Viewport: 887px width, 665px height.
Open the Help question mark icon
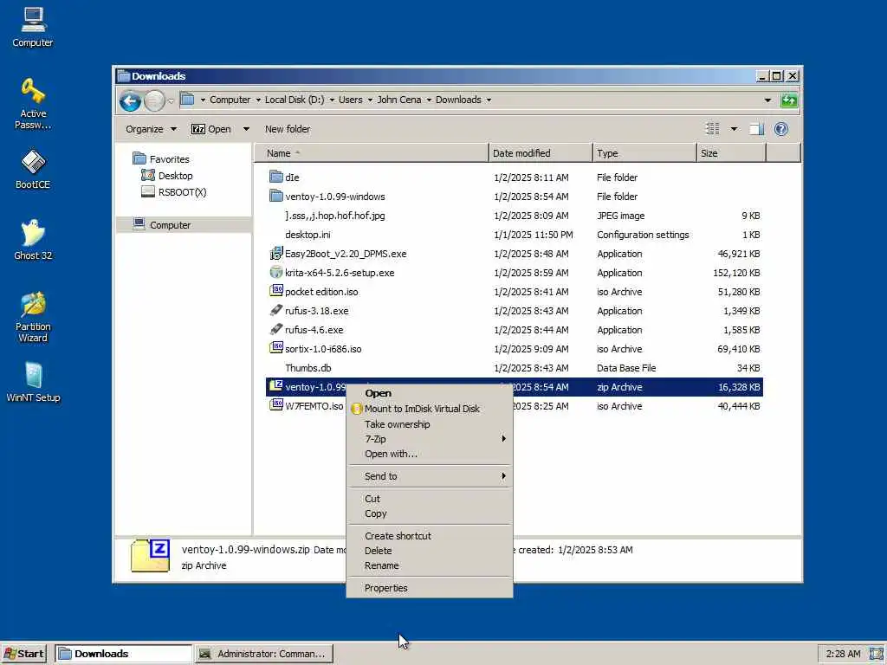click(x=781, y=129)
